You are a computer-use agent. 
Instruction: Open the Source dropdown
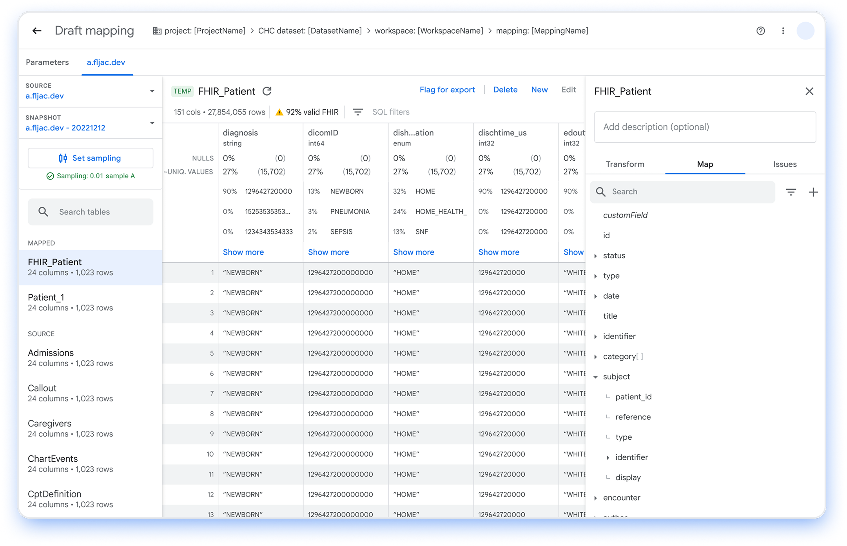152,91
